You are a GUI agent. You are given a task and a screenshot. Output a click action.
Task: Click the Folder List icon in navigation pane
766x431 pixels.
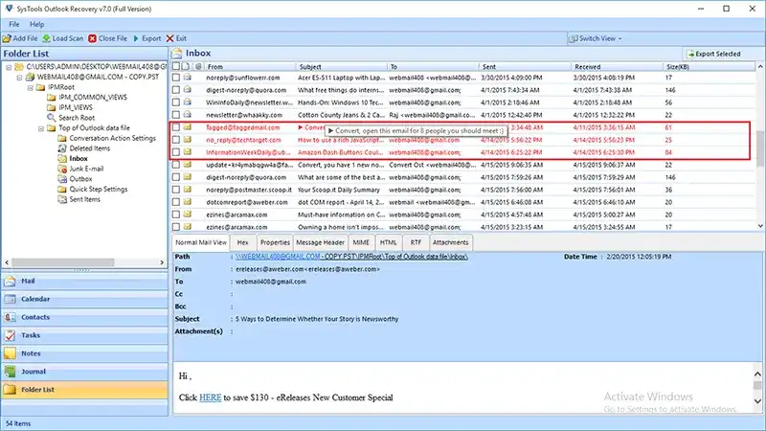pos(10,390)
